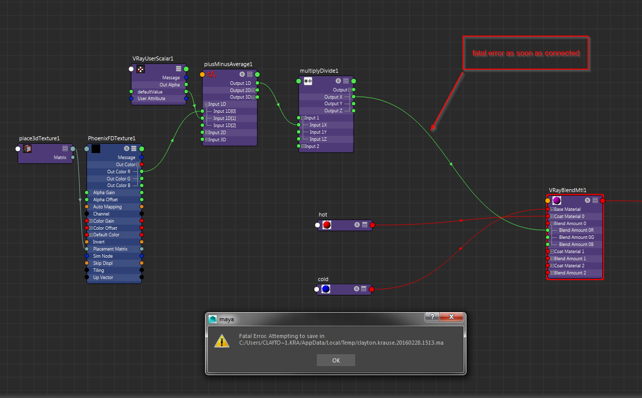Toggle the S solo icon on hot node
This screenshot has height=398, width=642.
(x=357, y=225)
